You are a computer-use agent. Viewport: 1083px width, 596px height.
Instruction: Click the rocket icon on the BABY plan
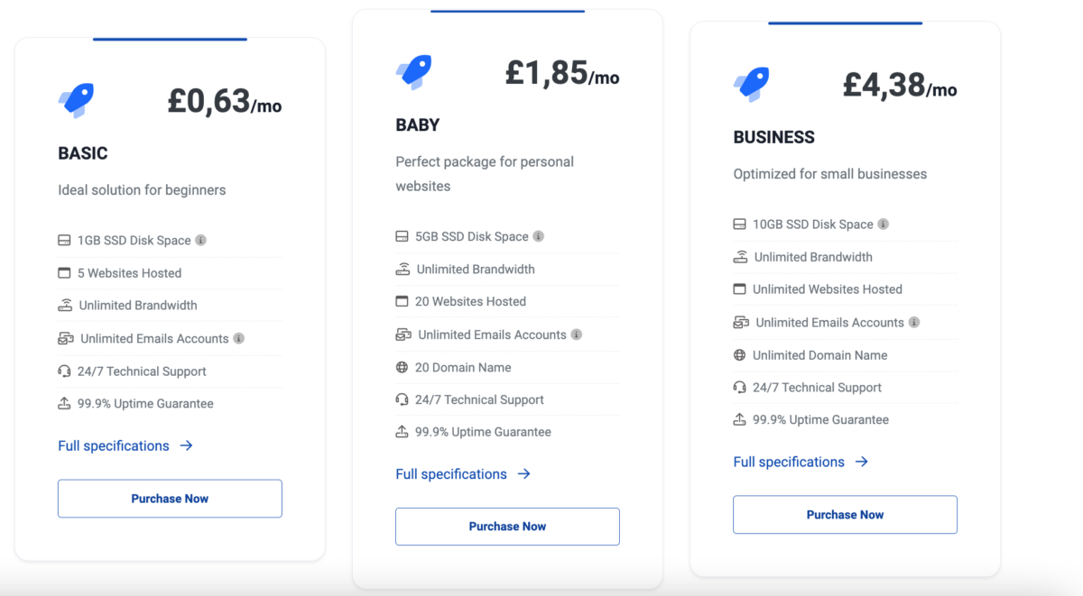pos(414,72)
